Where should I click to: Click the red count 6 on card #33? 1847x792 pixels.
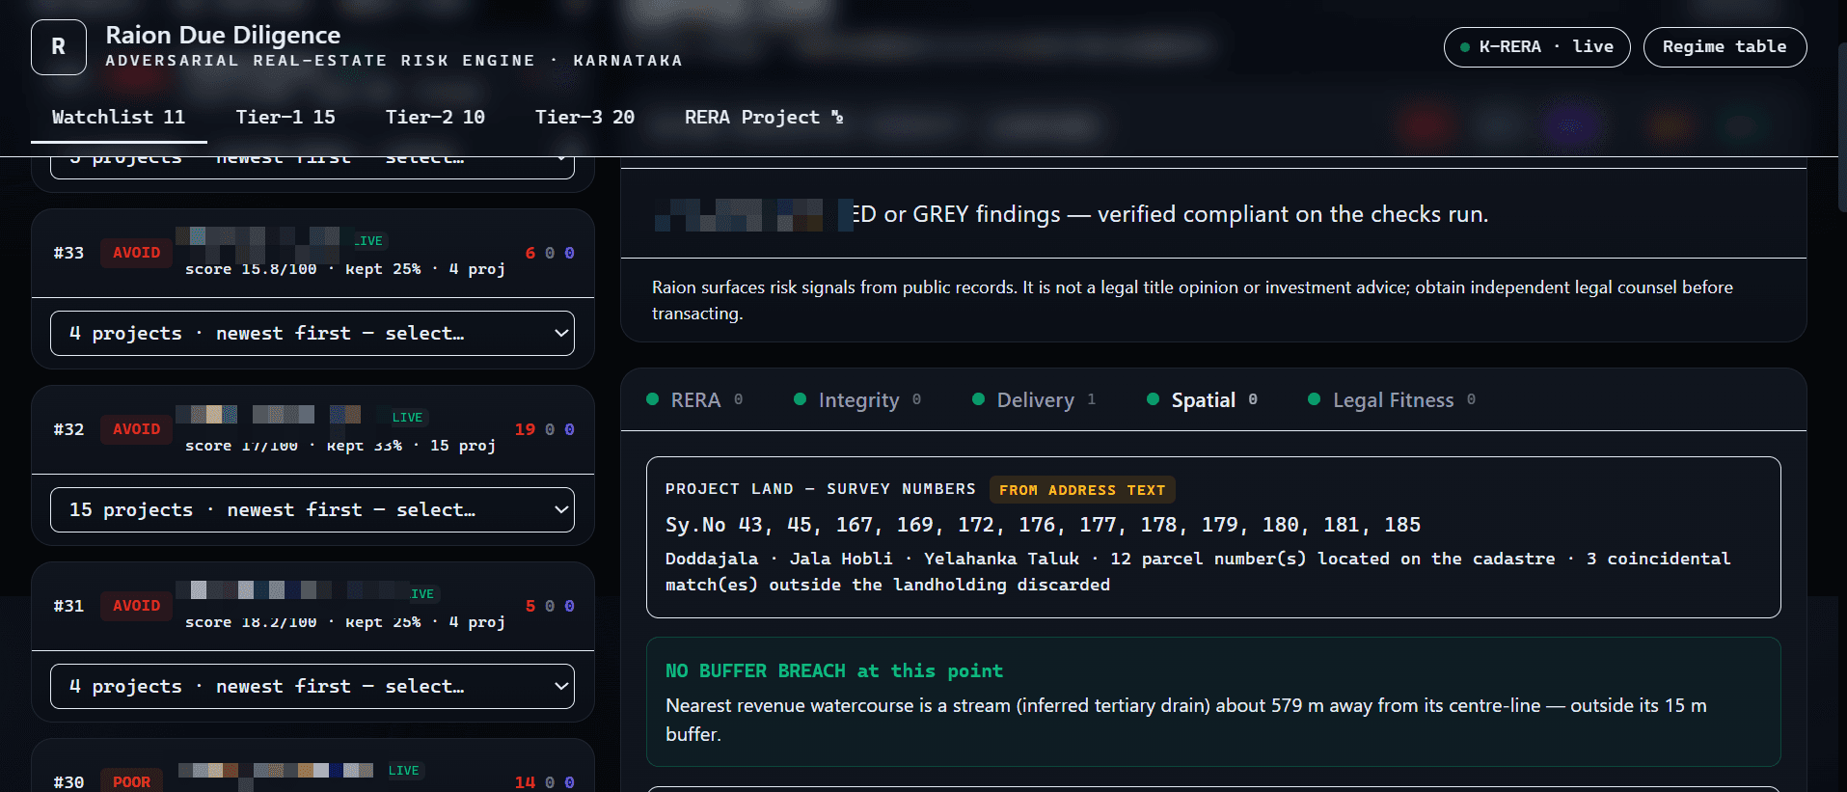[530, 253]
